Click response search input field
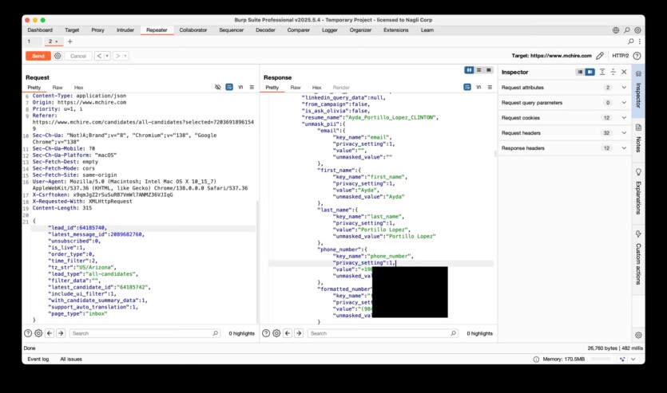 coord(383,333)
